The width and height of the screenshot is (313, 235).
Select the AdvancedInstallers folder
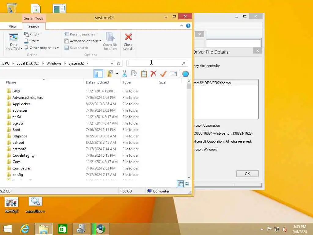[28, 98]
